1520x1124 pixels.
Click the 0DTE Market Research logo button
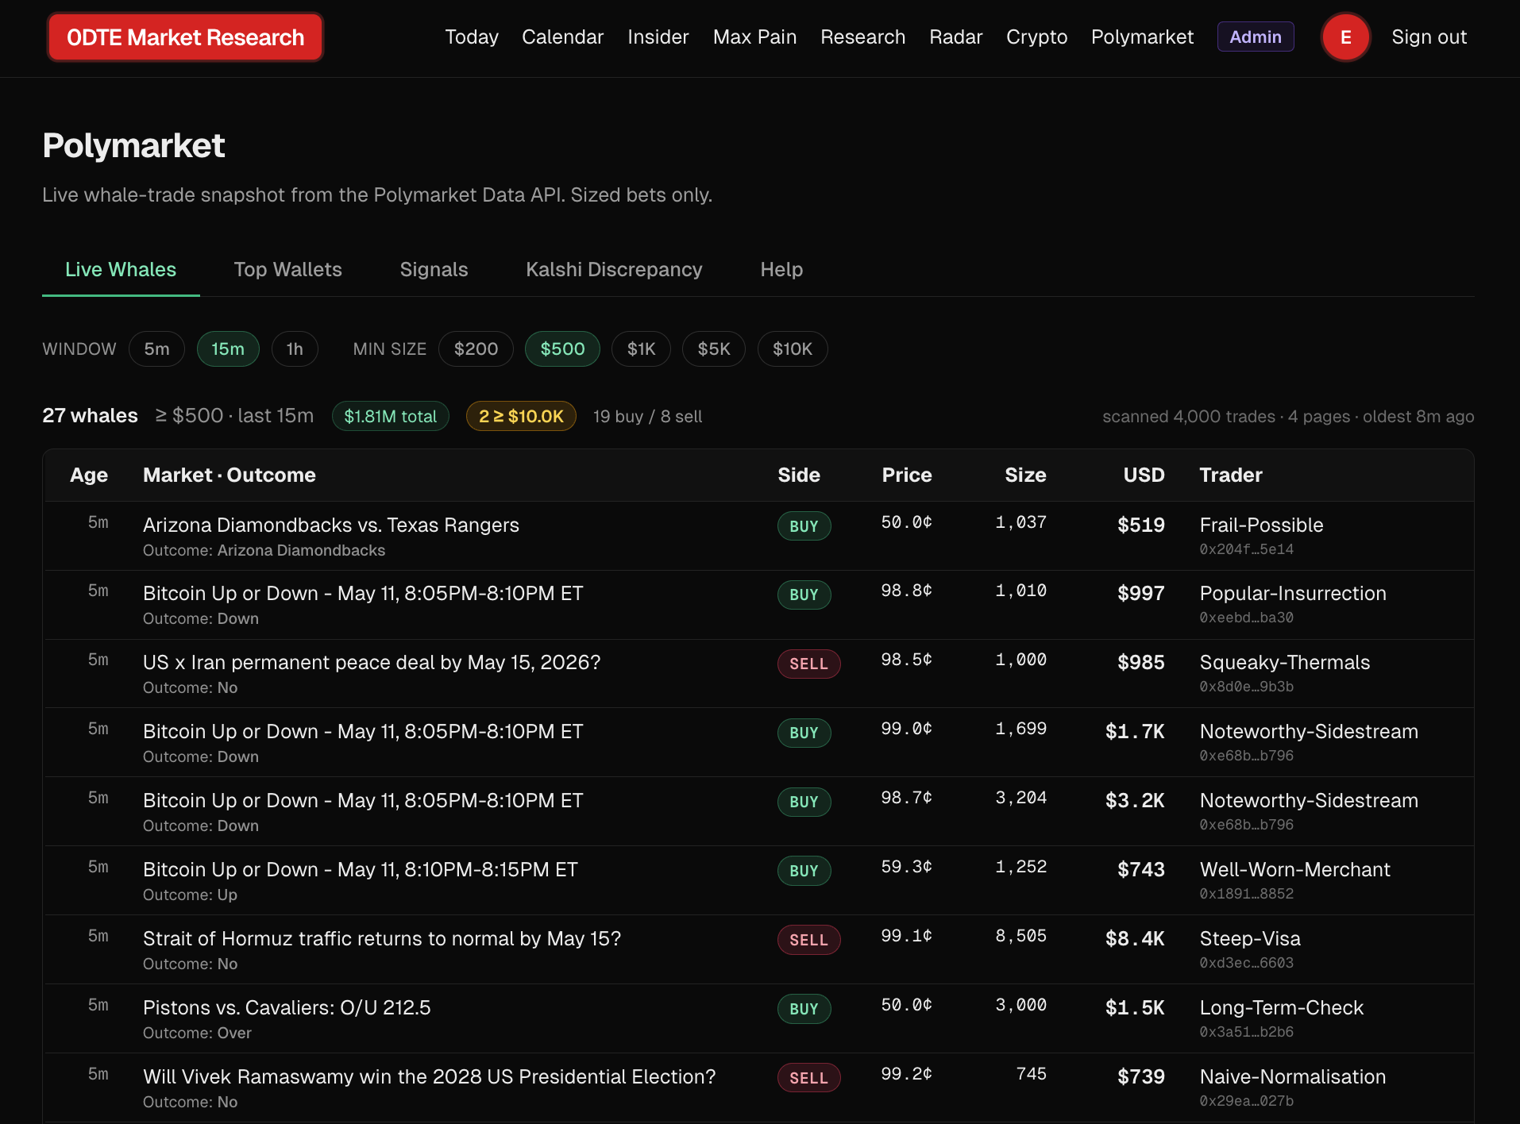pyautogui.click(x=185, y=37)
